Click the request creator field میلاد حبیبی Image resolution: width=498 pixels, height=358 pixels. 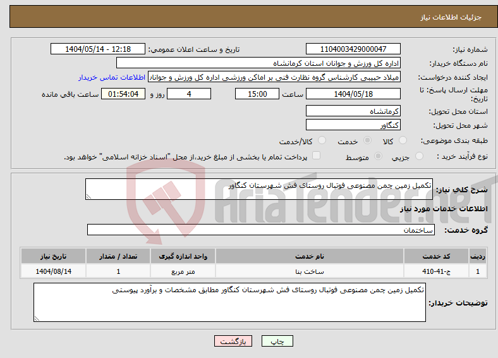click(x=274, y=77)
